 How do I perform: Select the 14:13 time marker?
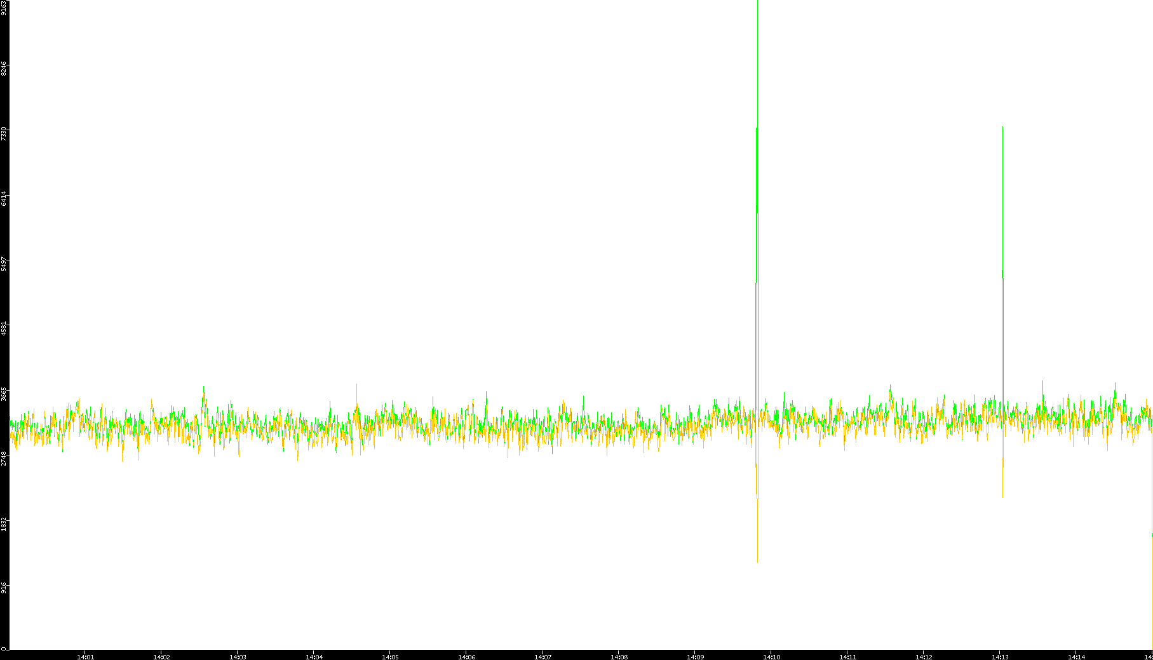1000,657
